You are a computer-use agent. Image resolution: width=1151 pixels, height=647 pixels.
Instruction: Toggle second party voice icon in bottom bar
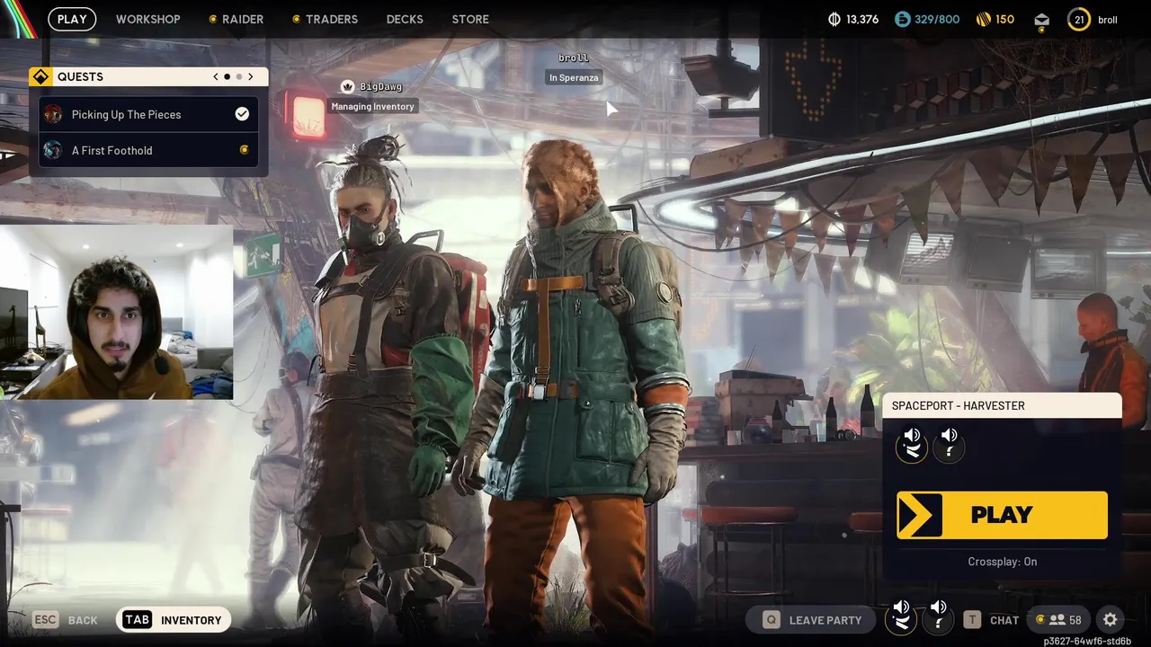(938, 616)
